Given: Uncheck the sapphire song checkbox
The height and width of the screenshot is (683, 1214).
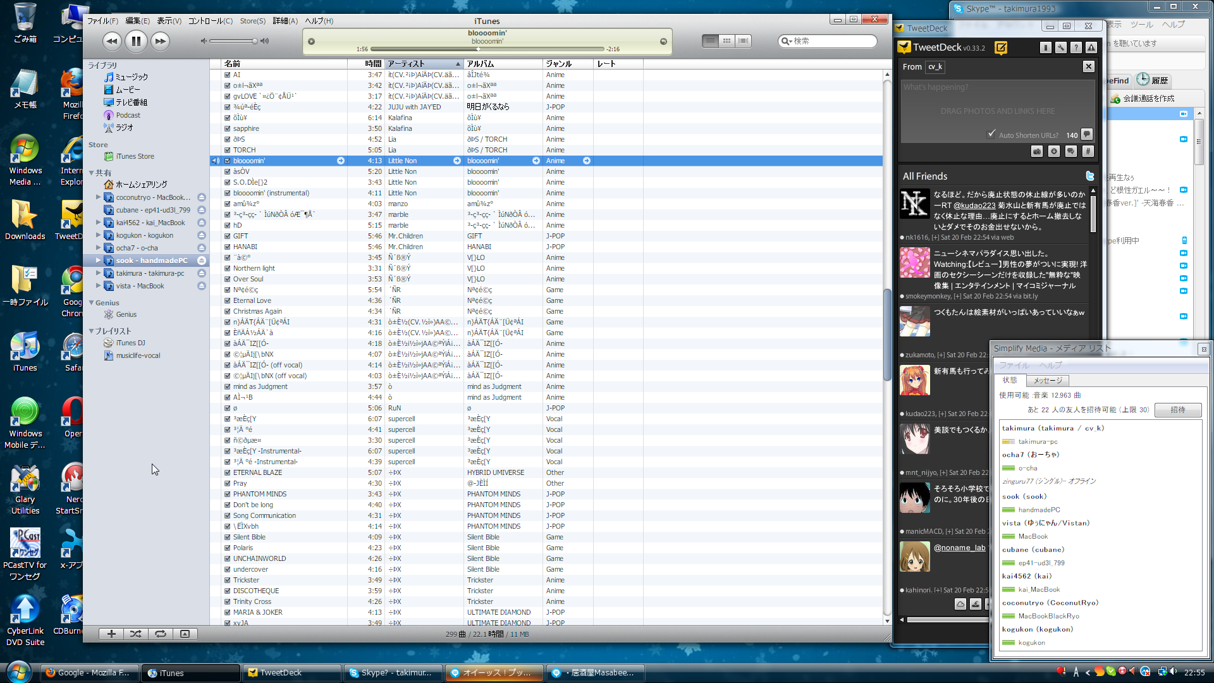Looking at the screenshot, I should [x=228, y=128].
